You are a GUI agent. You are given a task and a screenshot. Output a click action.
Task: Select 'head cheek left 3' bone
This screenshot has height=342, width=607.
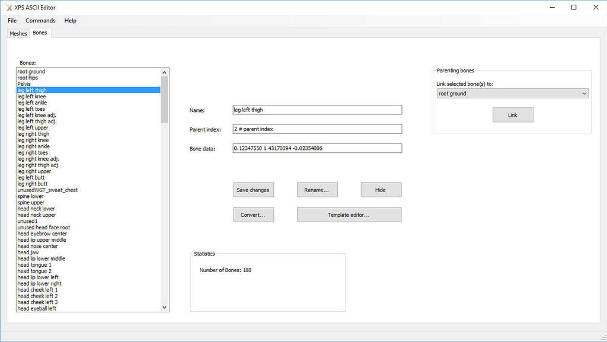(88, 302)
